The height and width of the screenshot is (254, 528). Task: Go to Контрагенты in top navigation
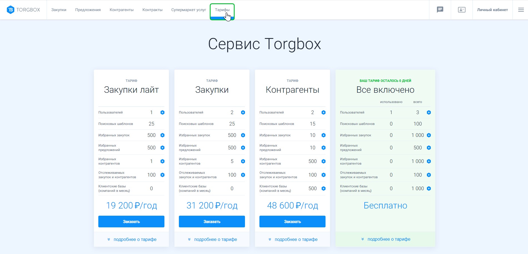point(122,10)
